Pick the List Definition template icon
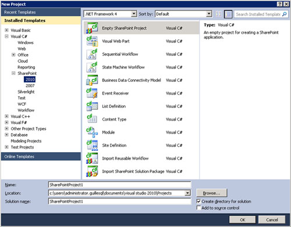The height and width of the screenshot is (227, 291). coord(92,106)
